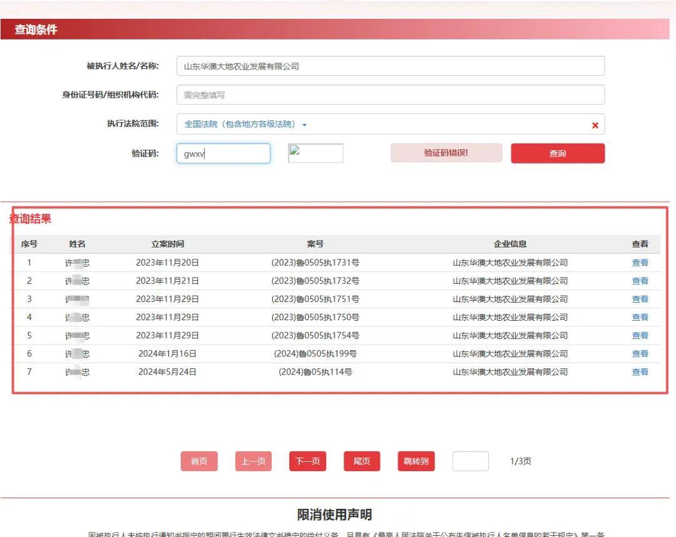Open 查看 link for case (2024)鲁05执114号
This screenshot has width=676, height=537.
coord(640,372)
